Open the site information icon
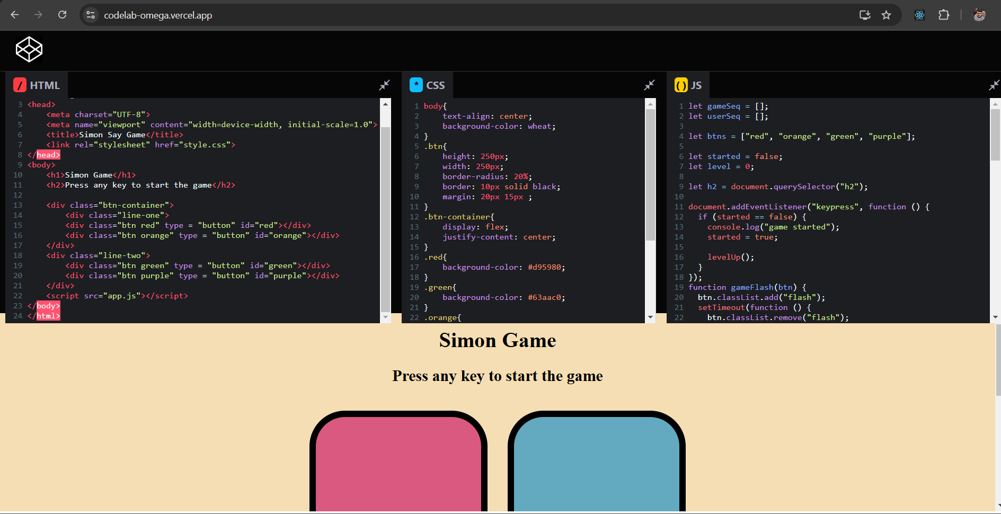Screen dimensions: 1001x514 click(x=91, y=15)
